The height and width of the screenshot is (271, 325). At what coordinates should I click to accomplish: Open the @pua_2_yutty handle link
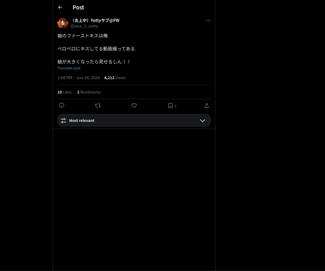84,26
